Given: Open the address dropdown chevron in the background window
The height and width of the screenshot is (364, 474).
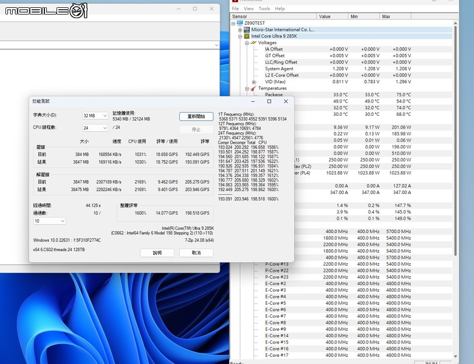Looking at the screenshot, I should pos(216,45).
